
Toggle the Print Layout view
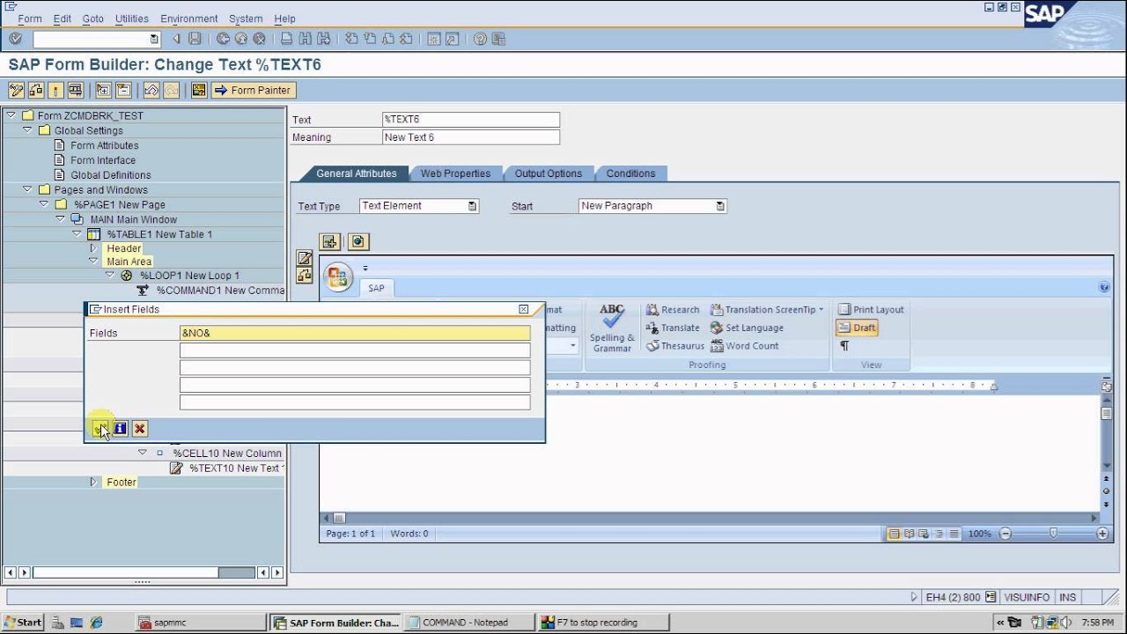[x=871, y=310]
